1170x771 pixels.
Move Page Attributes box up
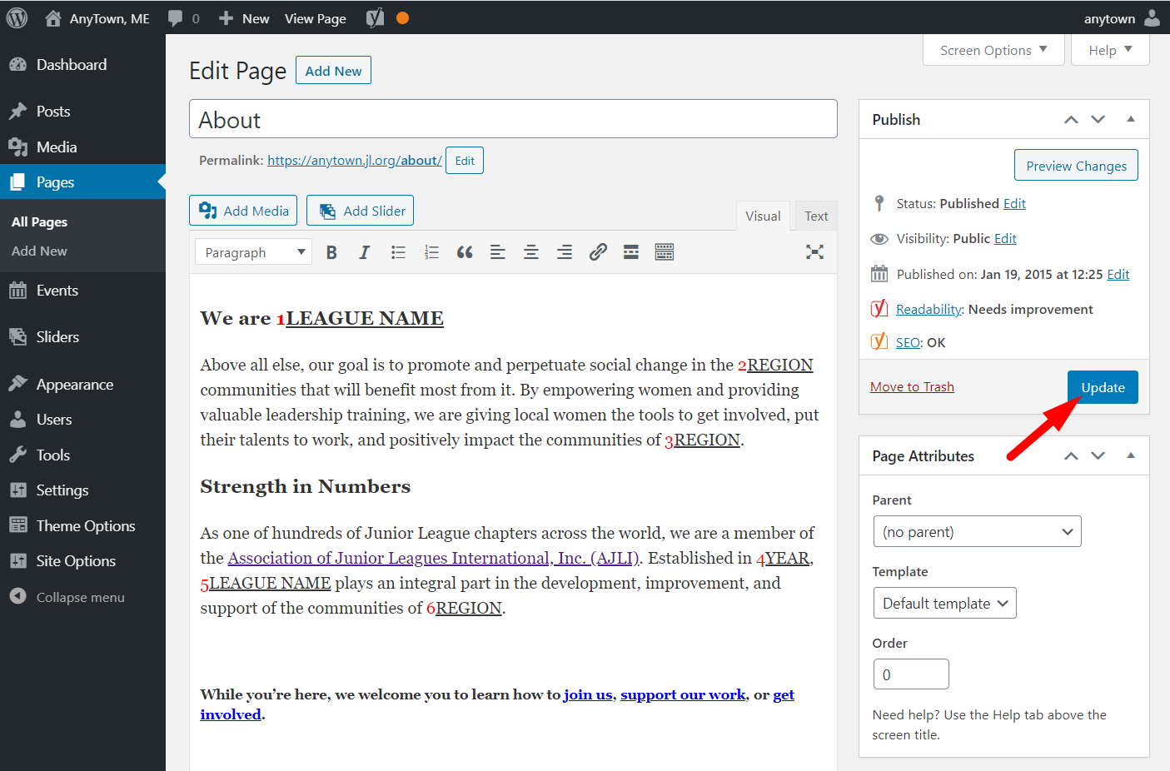tap(1071, 456)
